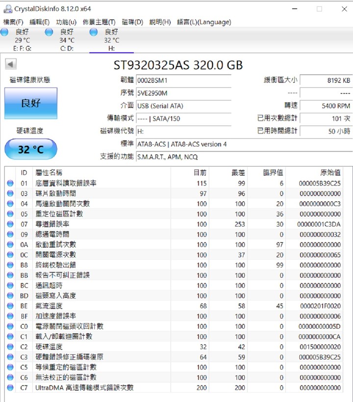Click the serial number field 5VE2950M
Image resolution: width=353 pixels, height=402 pixels.
point(184,93)
